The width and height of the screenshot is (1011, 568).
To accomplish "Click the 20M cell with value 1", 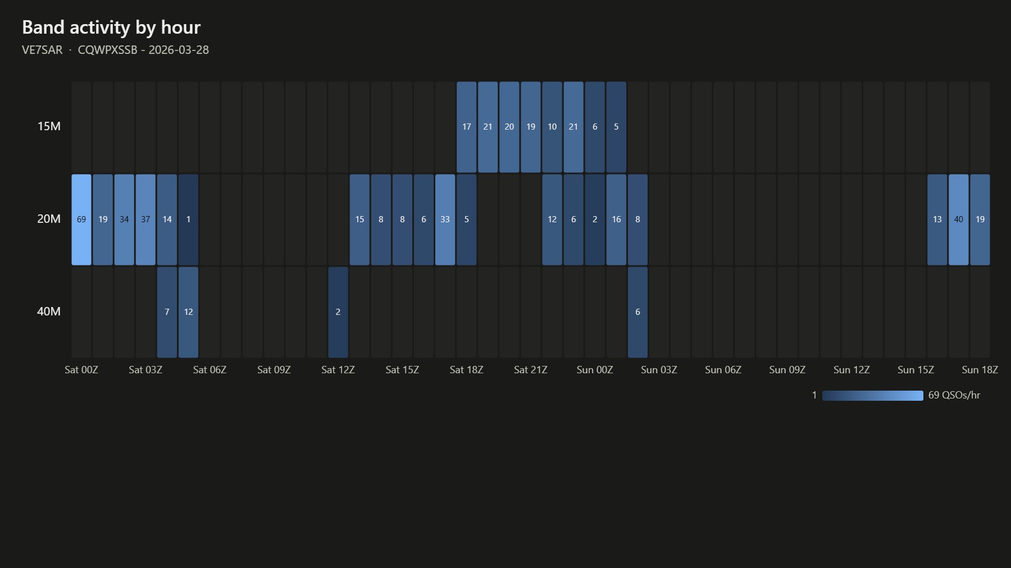I will tap(188, 219).
